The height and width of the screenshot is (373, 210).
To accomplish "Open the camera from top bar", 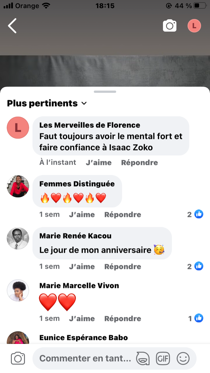I will coord(170,26).
